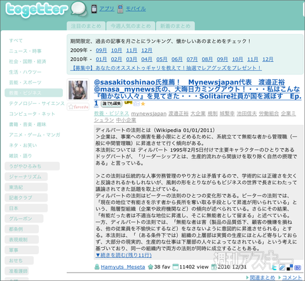Open 2009年 12月 ranking link
This screenshot has height=281, width=305.
coord(147,50)
